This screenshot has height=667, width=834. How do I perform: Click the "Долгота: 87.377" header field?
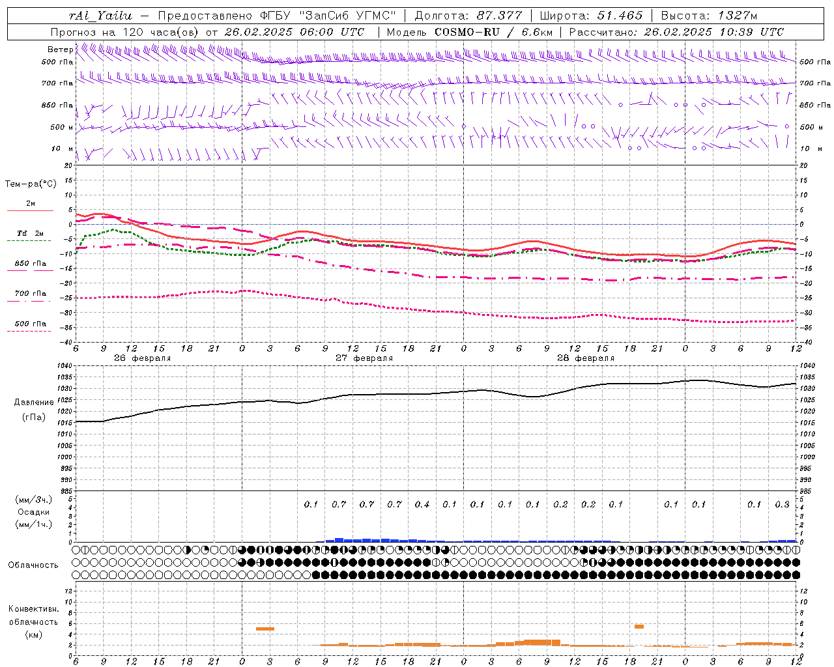(468, 16)
